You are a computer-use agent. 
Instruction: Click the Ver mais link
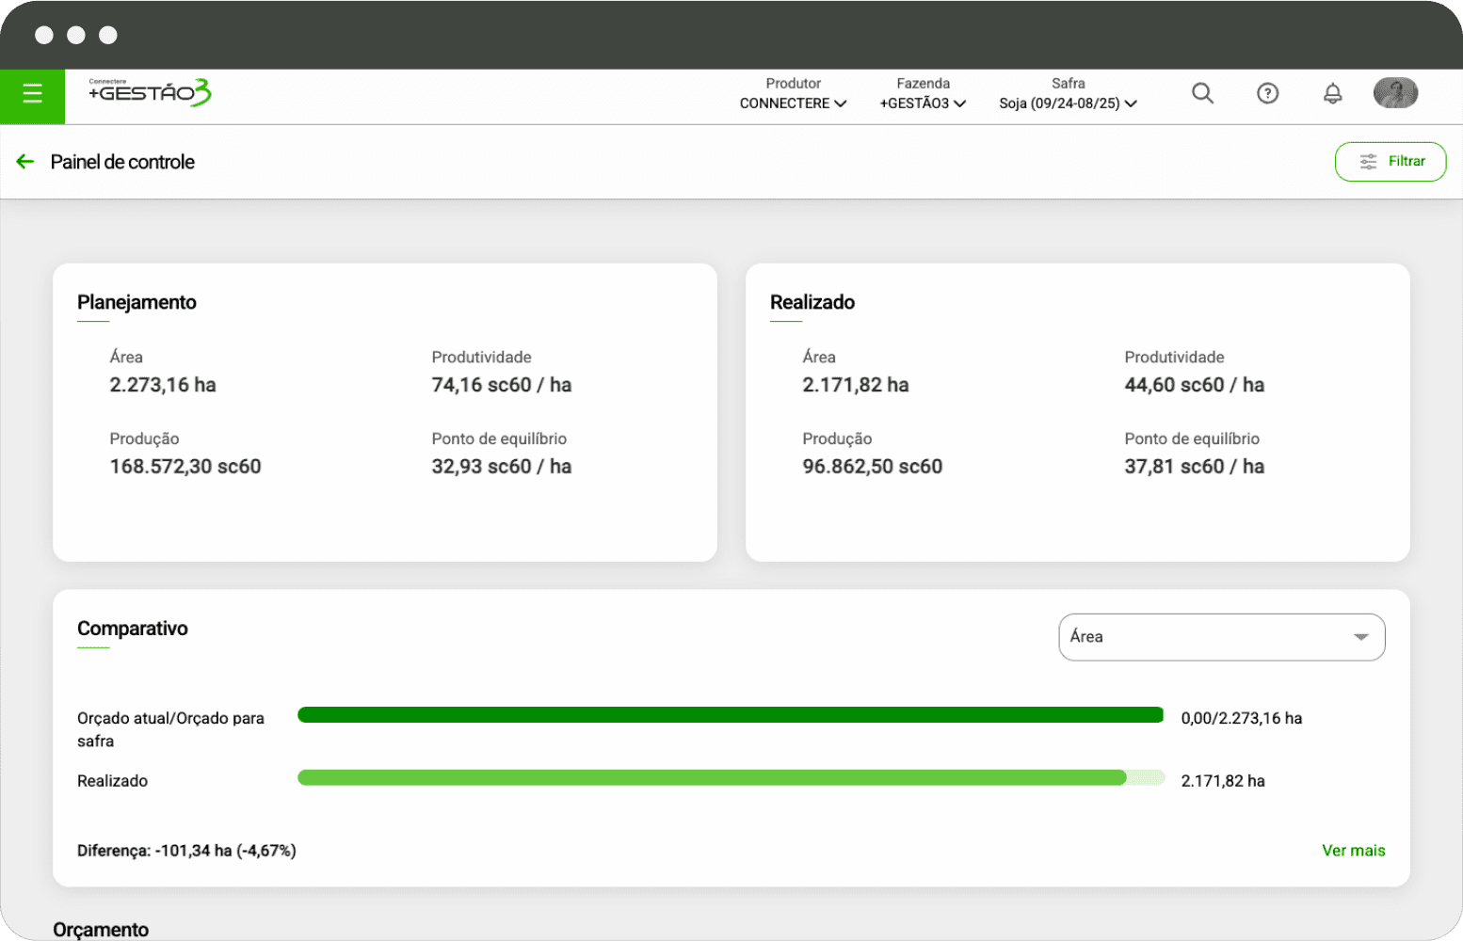[x=1353, y=851]
